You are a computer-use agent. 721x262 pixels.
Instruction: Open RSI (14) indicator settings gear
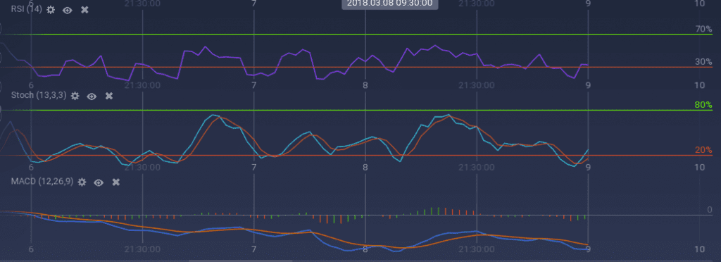pyautogui.click(x=51, y=10)
